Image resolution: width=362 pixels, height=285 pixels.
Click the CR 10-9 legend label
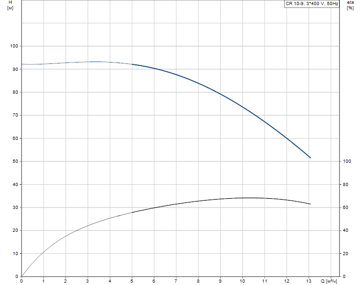pos(311,3)
